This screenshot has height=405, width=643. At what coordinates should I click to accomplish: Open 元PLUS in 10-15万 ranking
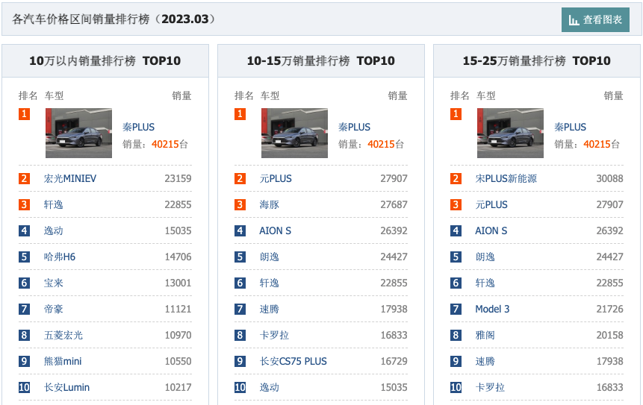(276, 178)
